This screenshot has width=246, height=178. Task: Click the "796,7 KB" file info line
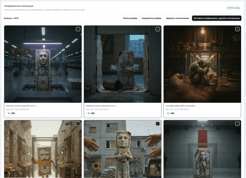point(97,110)
